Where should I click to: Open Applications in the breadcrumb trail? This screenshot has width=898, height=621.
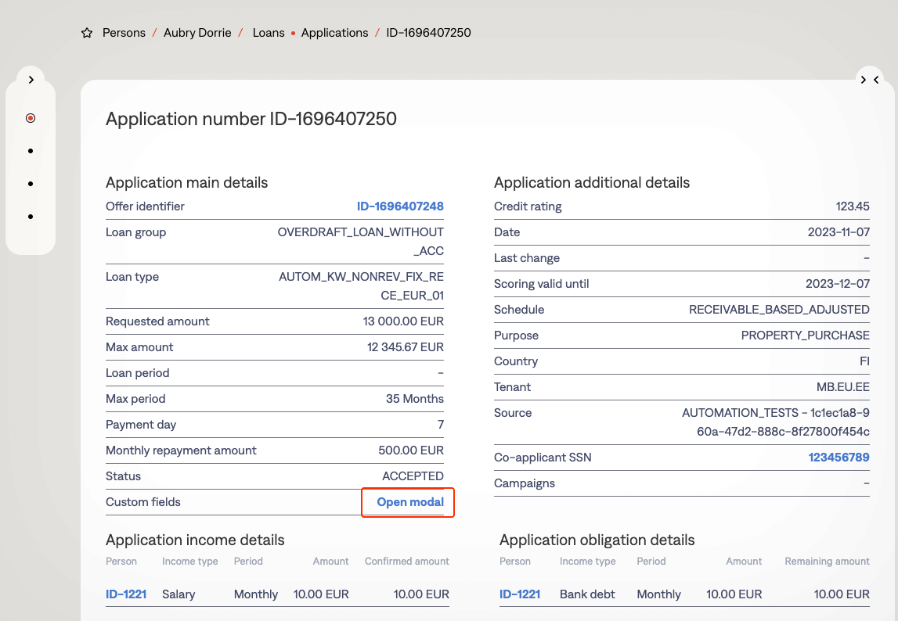click(334, 33)
